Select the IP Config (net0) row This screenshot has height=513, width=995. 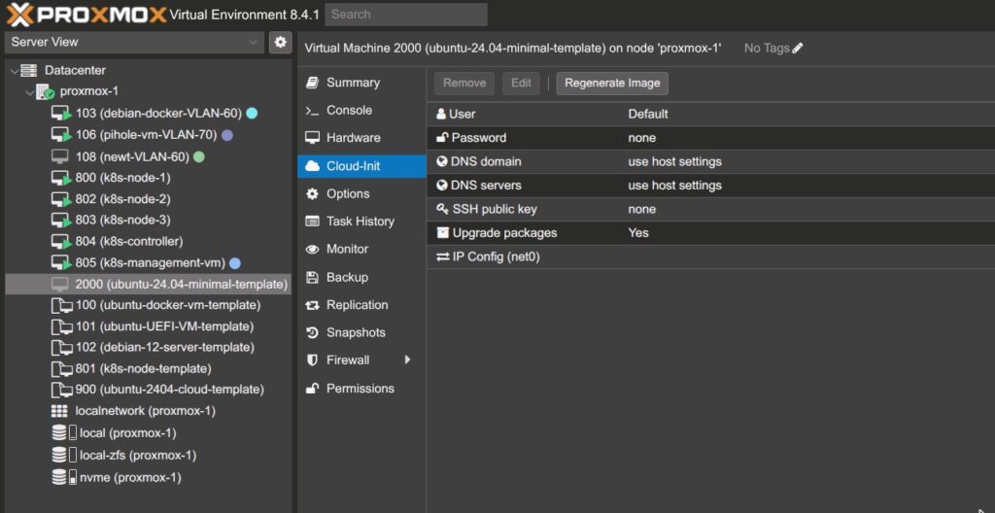710,257
